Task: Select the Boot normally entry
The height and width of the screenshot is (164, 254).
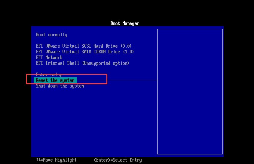Action: pos(51,35)
